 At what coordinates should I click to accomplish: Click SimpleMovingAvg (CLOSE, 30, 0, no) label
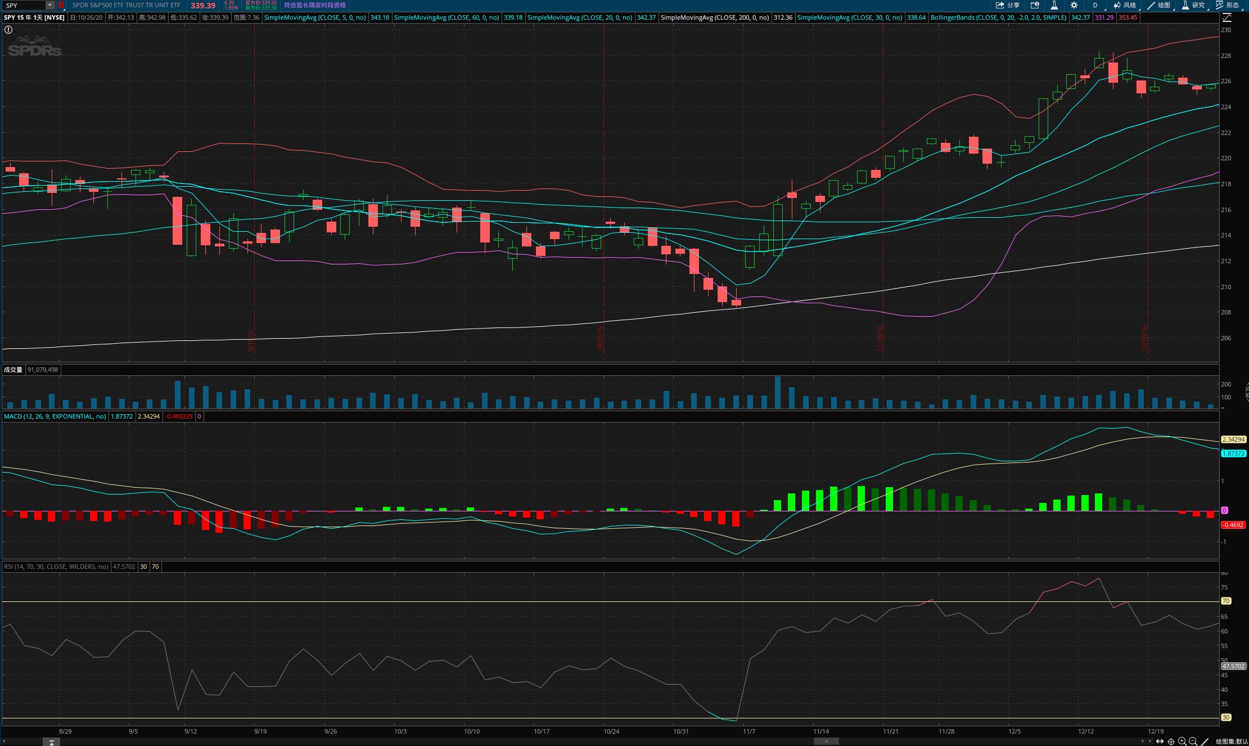click(x=850, y=17)
